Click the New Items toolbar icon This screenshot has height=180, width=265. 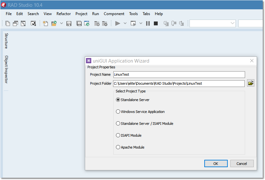tap(46, 23)
